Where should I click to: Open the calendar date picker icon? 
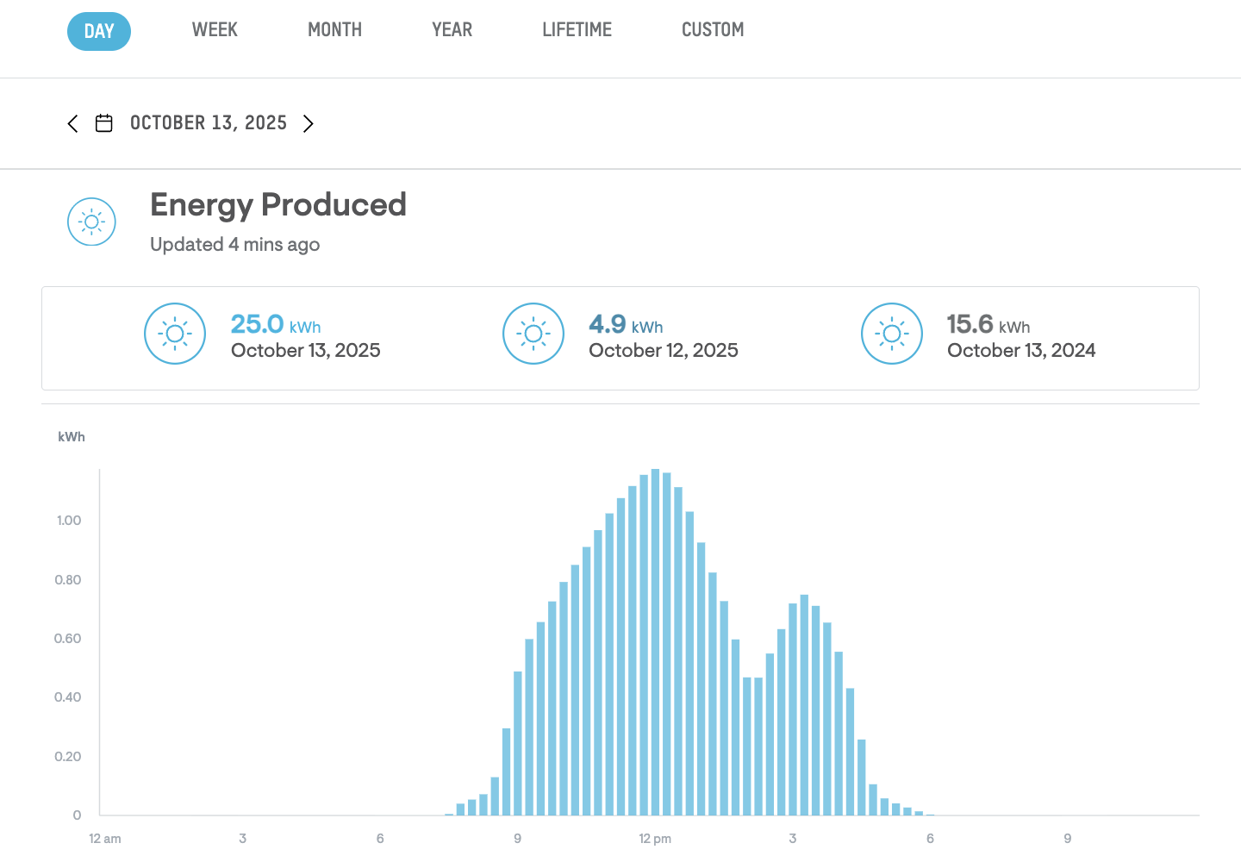click(104, 123)
